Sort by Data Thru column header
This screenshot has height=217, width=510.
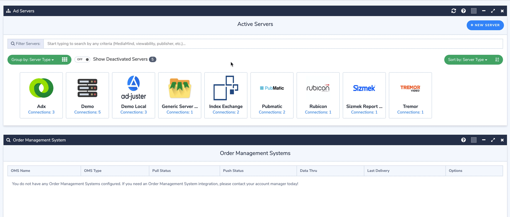point(330,171)
